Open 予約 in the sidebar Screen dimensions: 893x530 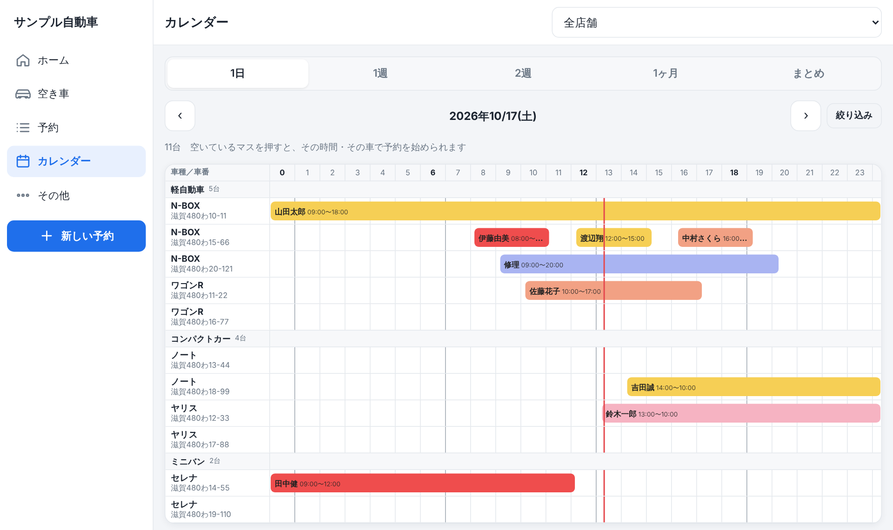pos(76,127)
